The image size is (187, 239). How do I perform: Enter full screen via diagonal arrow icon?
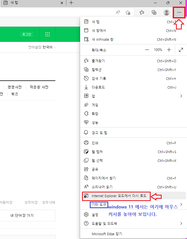click(x=181, y=50)
